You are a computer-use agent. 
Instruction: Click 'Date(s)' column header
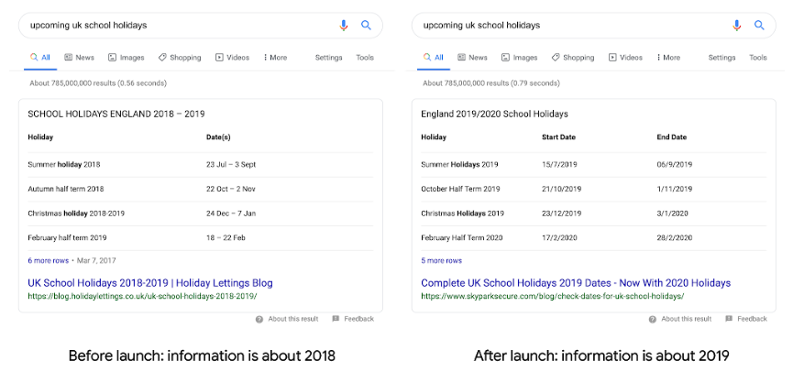[218, 137]
